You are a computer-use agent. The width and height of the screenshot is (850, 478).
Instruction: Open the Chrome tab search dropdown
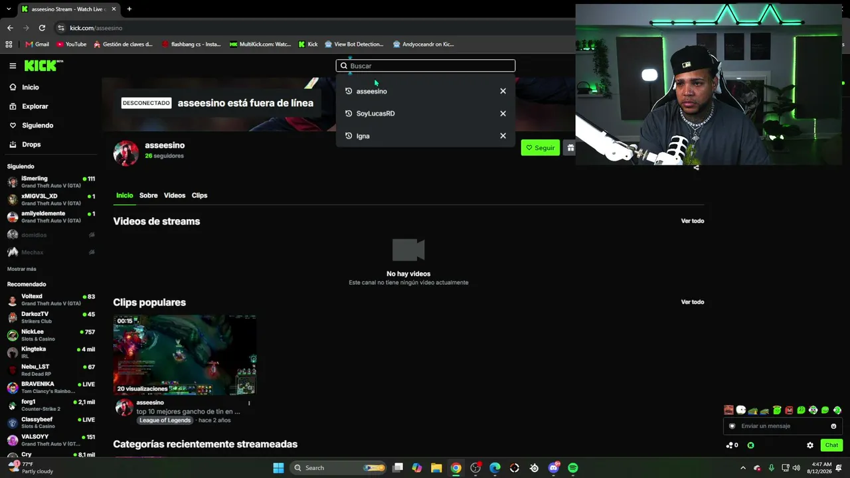click(x=9, y=9)
